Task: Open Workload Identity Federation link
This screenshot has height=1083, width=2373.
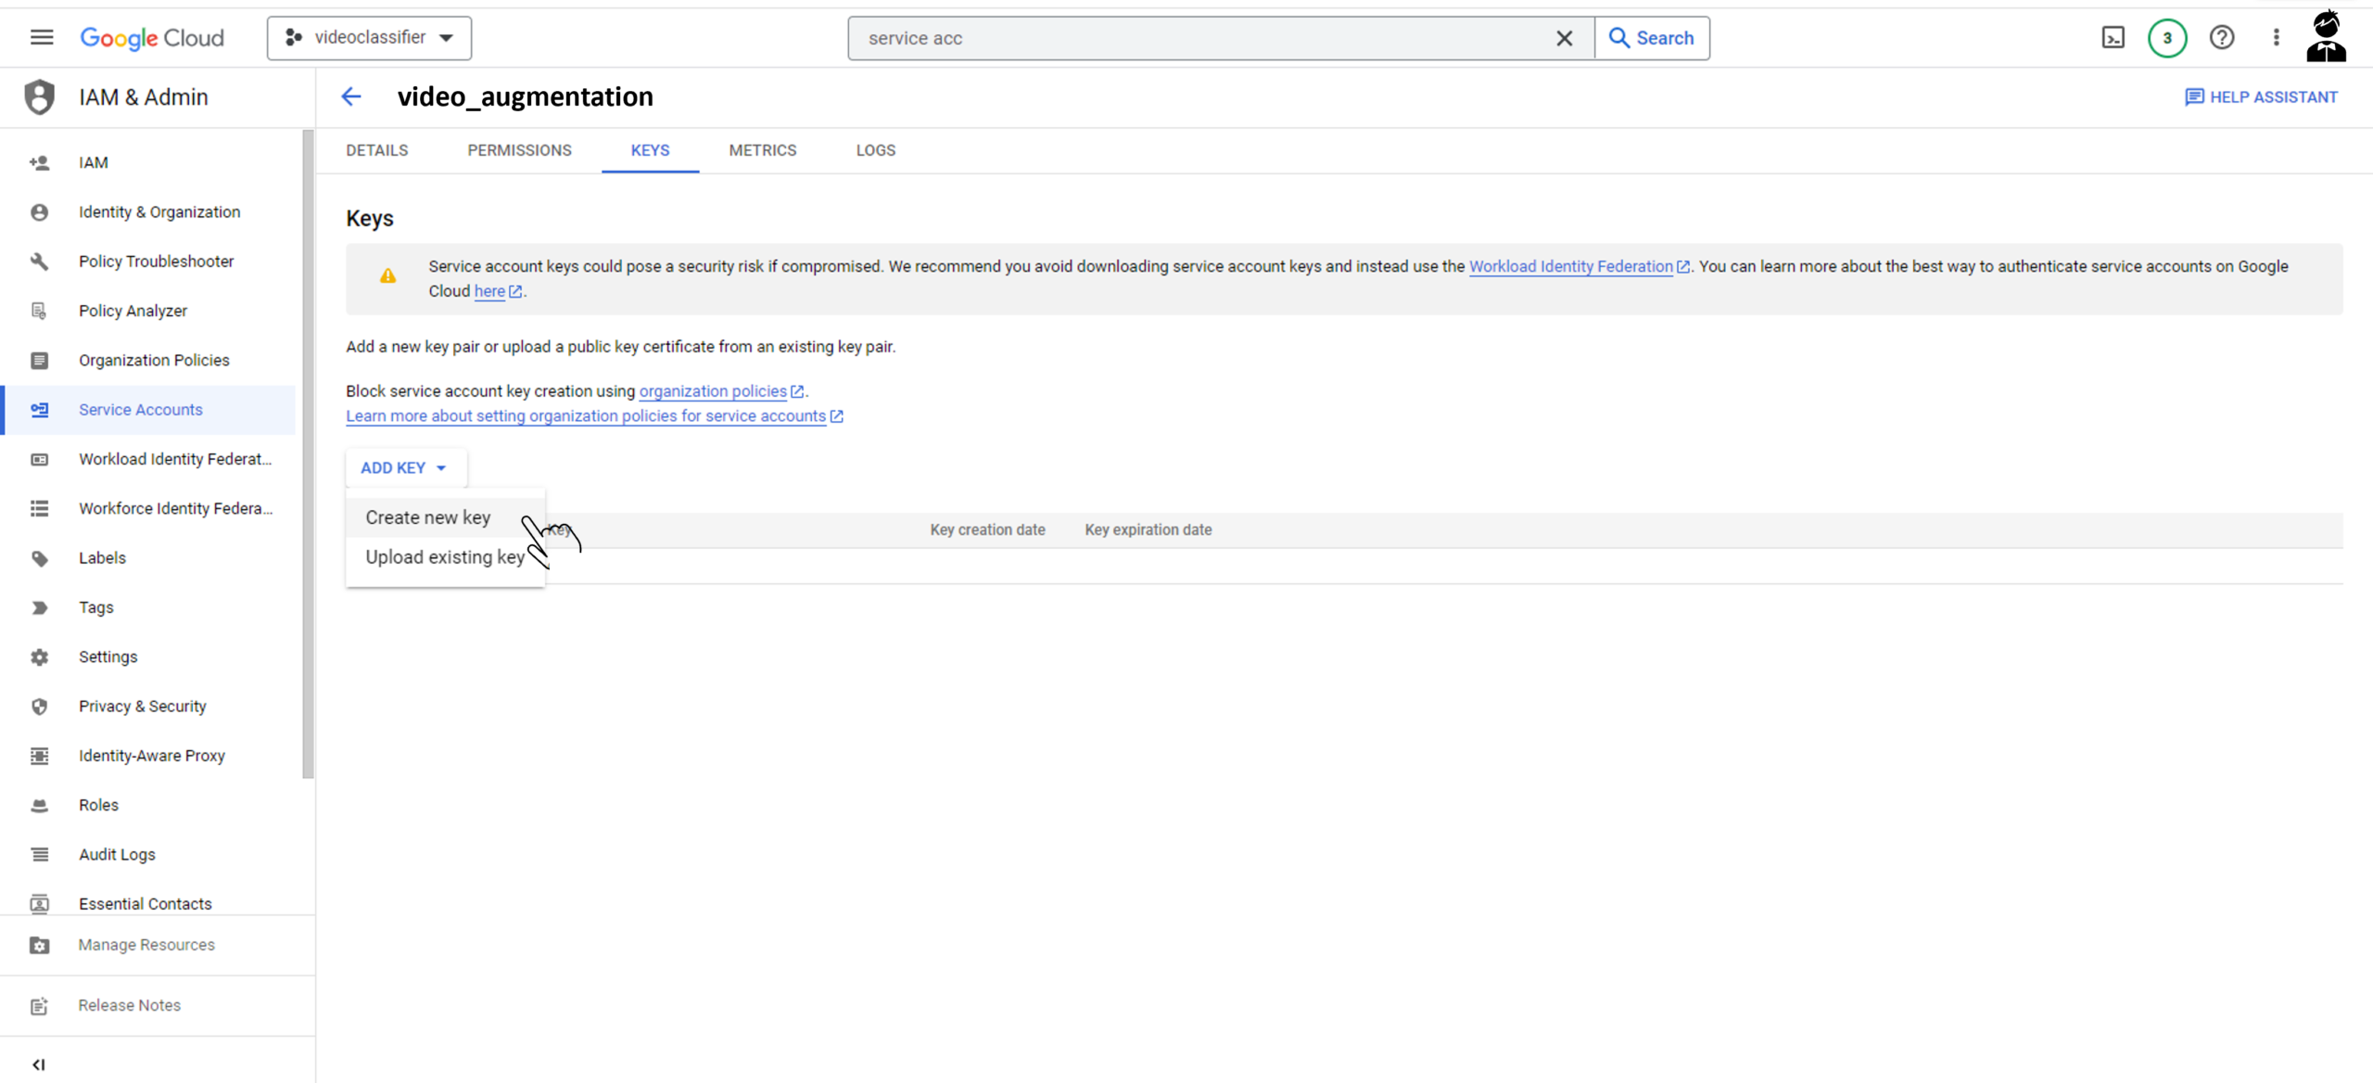Action: pyautogui.click(x=1570, y=267)
